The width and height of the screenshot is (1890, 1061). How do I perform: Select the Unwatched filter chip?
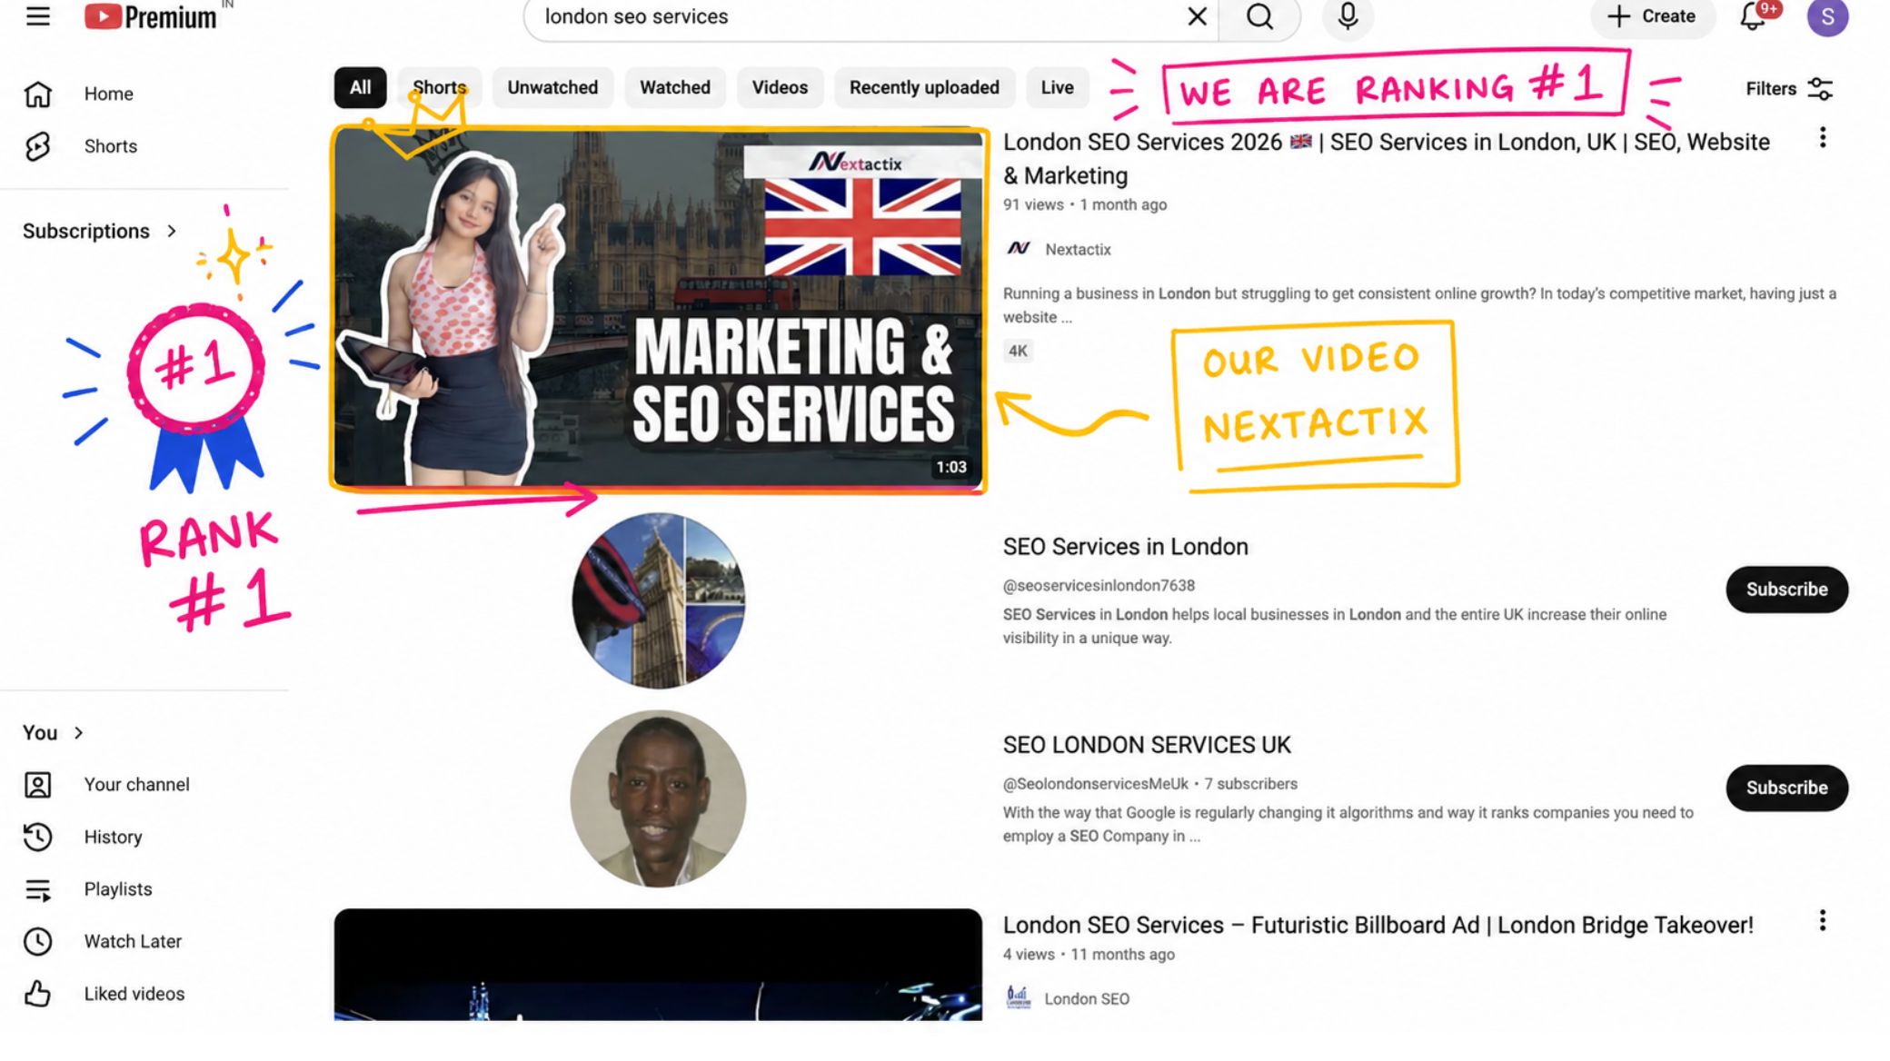pos(552,87)
